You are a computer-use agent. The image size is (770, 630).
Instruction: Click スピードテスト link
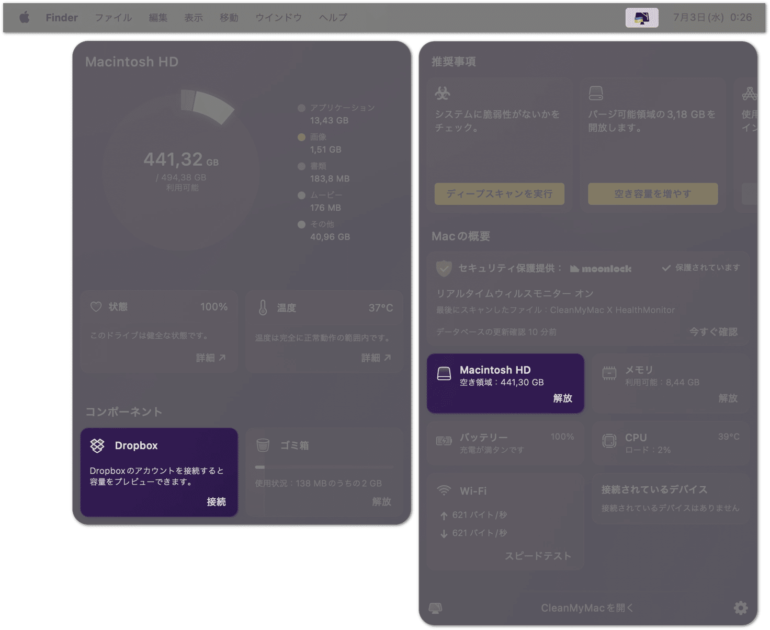point(538,556)
